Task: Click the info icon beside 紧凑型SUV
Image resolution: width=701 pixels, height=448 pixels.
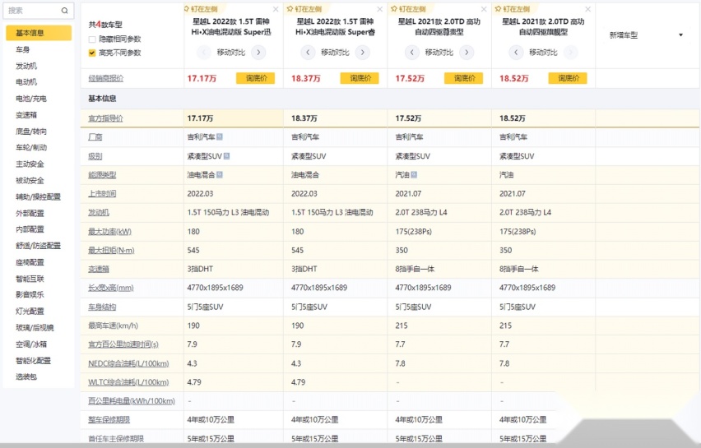Action: 226,156
